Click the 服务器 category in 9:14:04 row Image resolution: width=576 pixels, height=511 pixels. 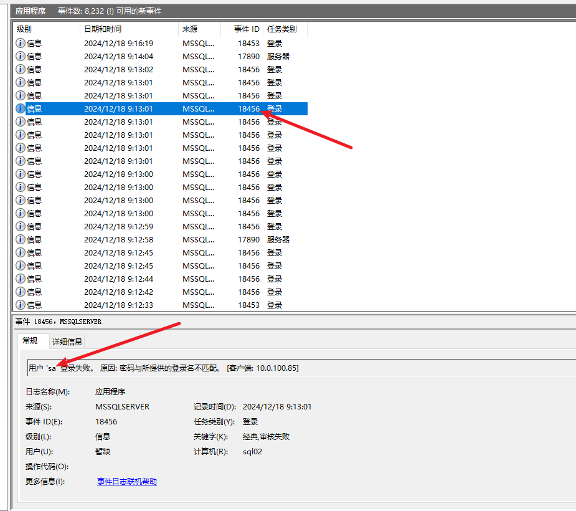coord(278,56)
